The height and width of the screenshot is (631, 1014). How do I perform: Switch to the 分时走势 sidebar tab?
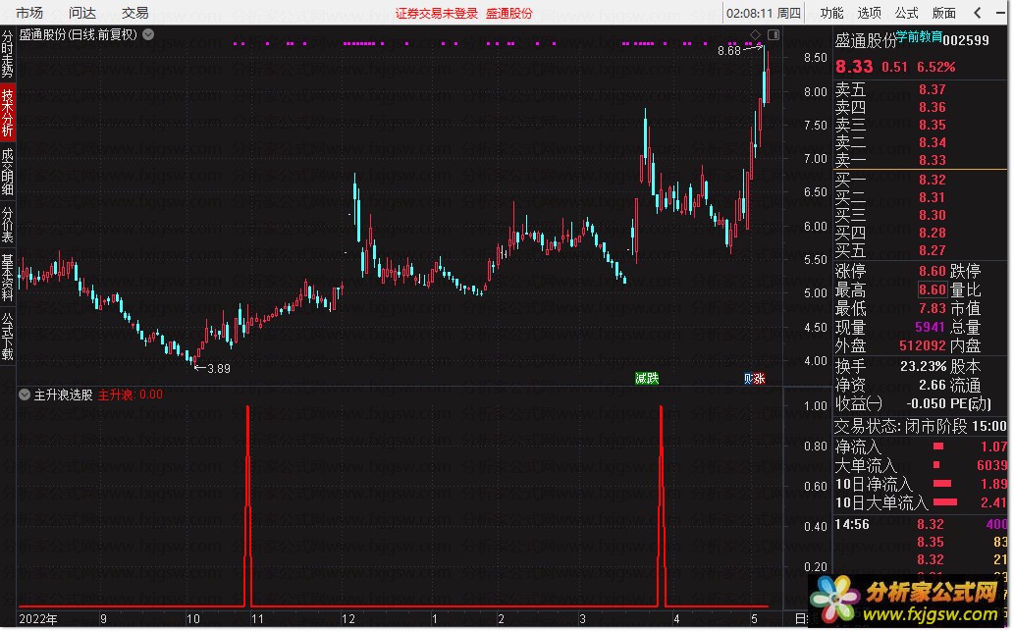pyautogui.click(x=8, y=53)
